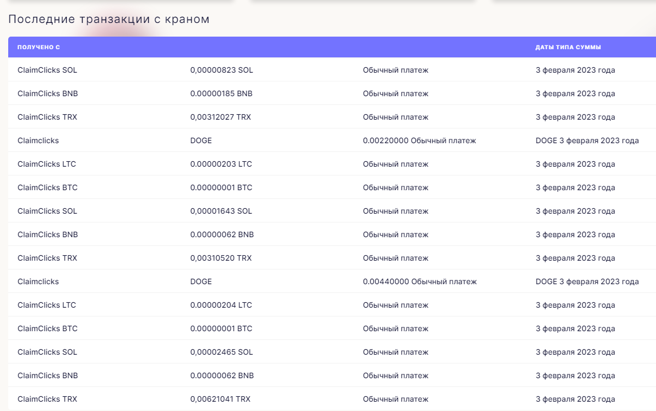Select the amount 0,00621041 TRX
The image size is (656, 411).
(x=220, y=399)
